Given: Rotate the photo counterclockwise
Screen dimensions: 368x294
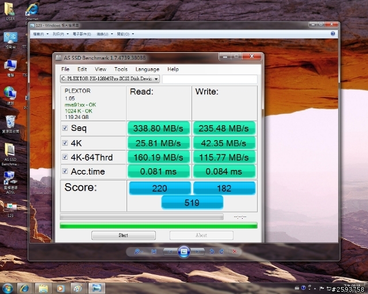Looking at the screenshot, I should pos(212,252).
